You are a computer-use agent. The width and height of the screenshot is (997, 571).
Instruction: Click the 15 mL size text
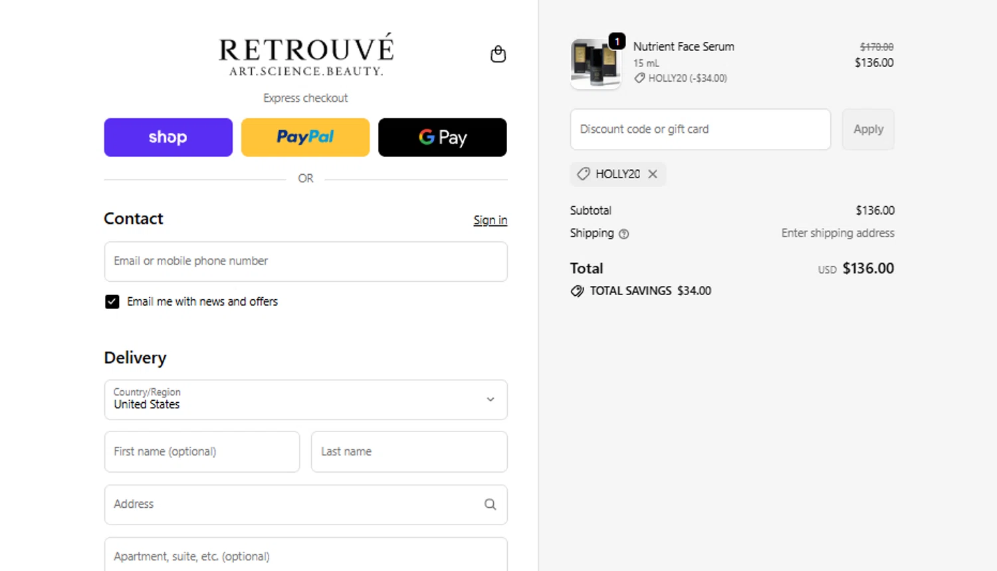pyautogui.click(x=646, y=63)
